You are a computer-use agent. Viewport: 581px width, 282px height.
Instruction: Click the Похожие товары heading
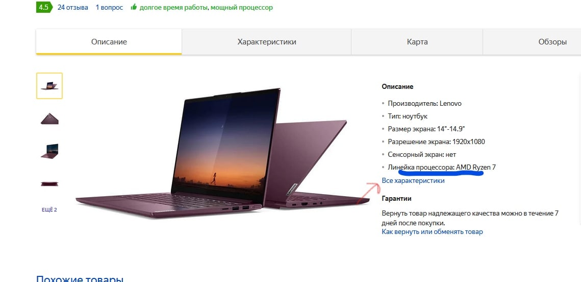80,278
